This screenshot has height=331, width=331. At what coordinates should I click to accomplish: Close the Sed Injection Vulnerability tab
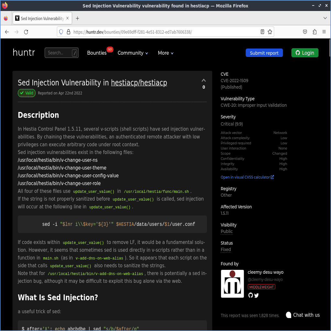(68, 18)
